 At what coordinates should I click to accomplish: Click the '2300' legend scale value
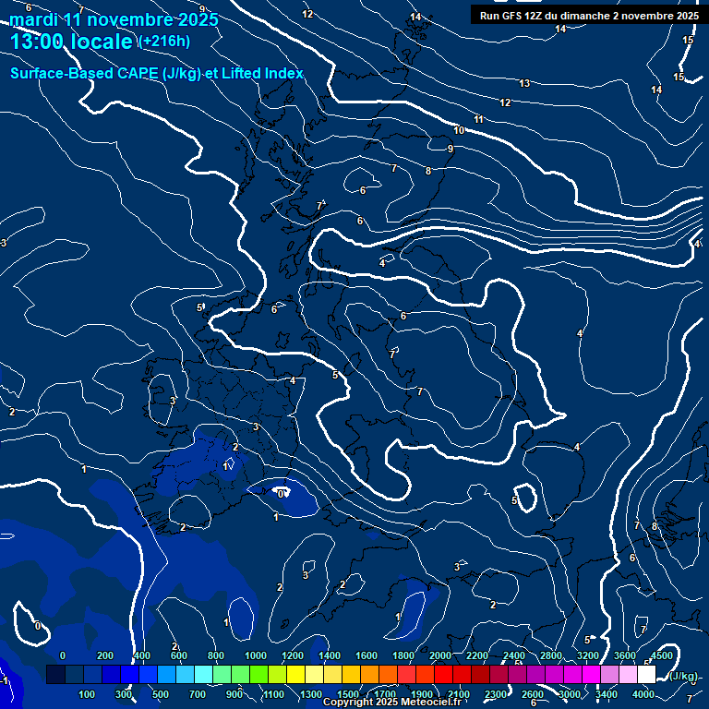[496, 694]
